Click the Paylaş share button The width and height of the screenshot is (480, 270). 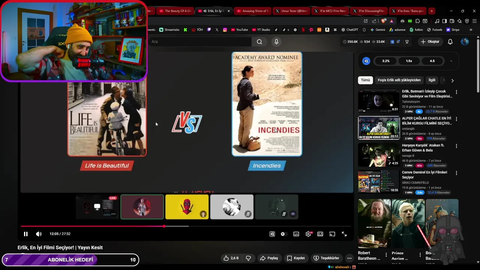269,258
